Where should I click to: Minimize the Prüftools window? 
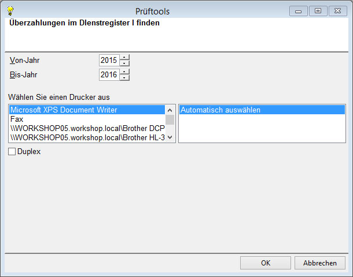(x=299, y=10)
